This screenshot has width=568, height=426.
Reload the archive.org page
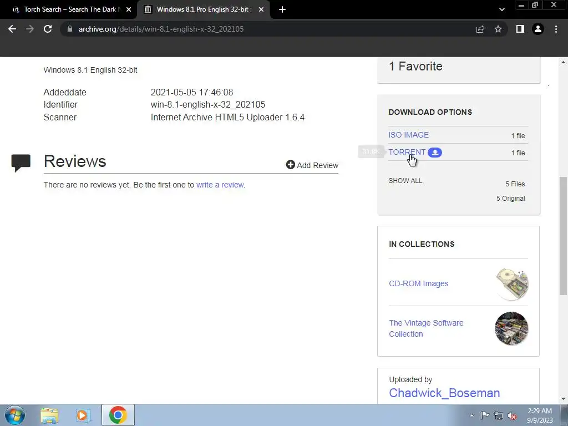[x=48, y=29]
